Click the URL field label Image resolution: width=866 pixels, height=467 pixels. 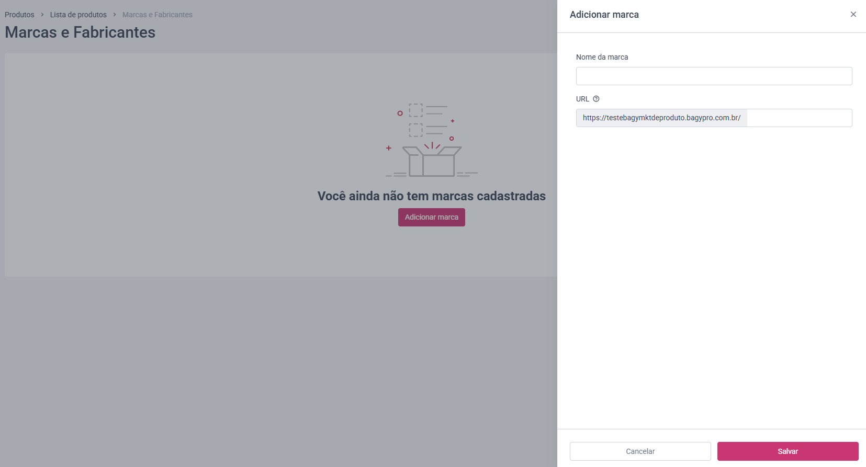[x=582, y=99]
